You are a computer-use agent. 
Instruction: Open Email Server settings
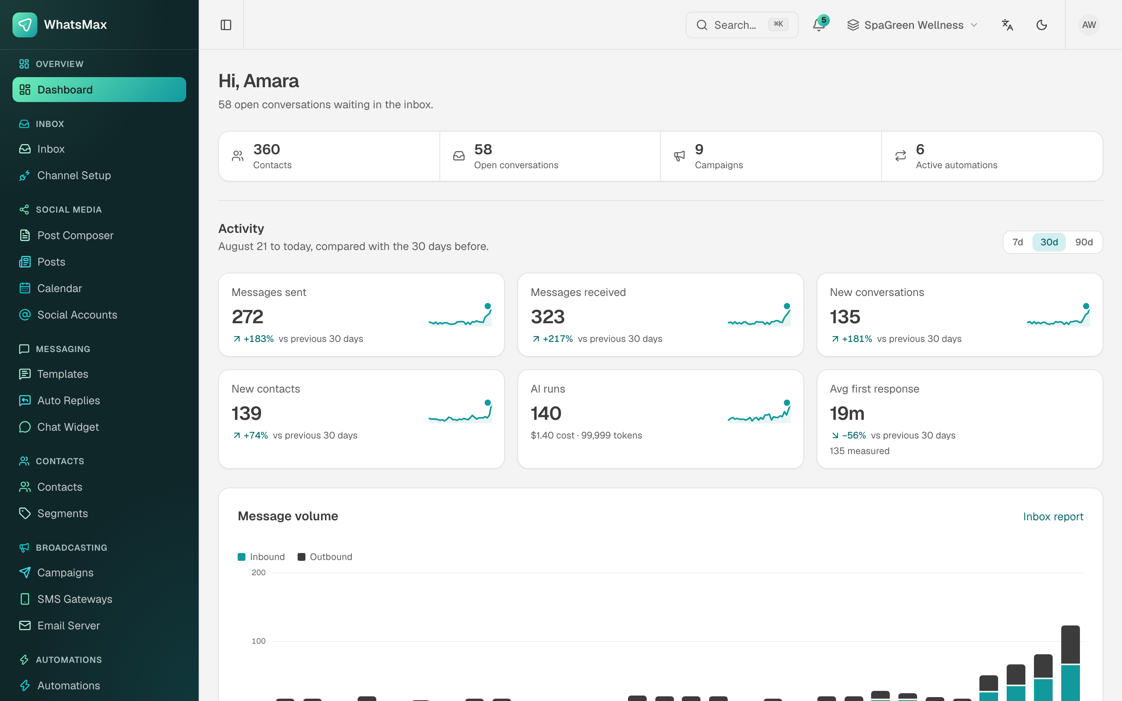pyautogui.click(x=99, y=625)
